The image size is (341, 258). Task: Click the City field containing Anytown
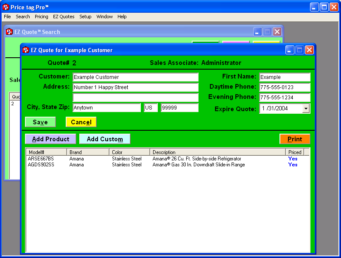pos(107,108)
